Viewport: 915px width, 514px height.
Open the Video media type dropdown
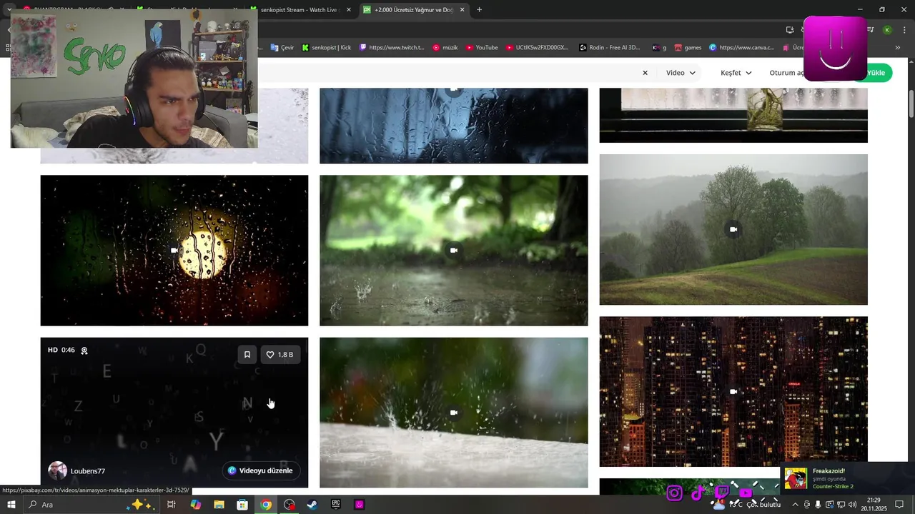coord(681,73)
